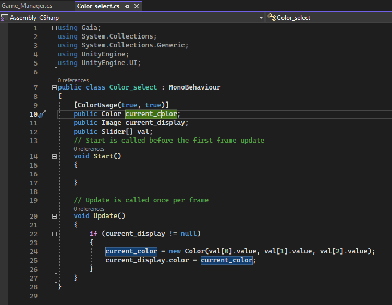Click the screwdriver quick actions icon
This screenshot has width=392, height=305.
click(43, 114)
